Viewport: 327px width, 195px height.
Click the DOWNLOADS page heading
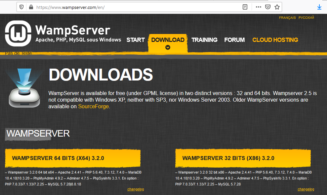point(101,75)
